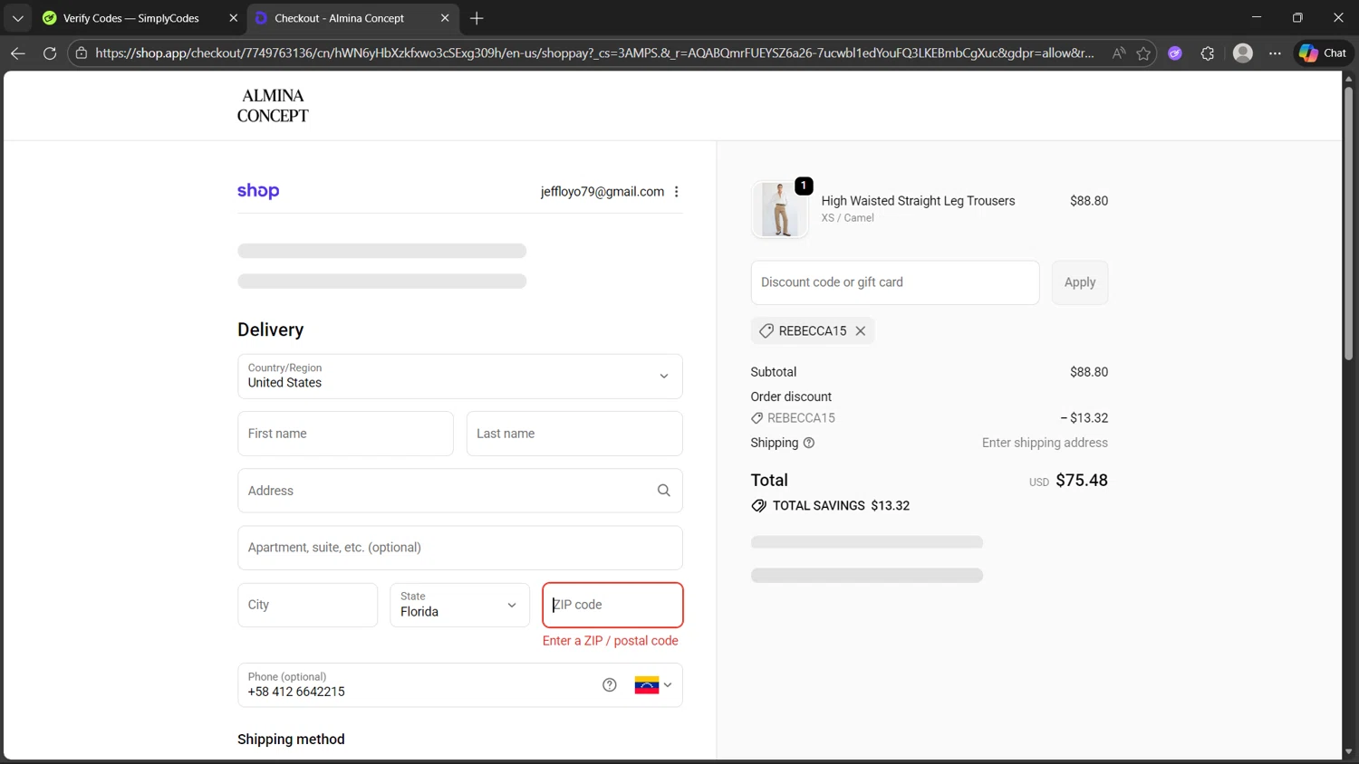
Task: Click the trousers product thumbnail
Action: [x=779, y=209]
